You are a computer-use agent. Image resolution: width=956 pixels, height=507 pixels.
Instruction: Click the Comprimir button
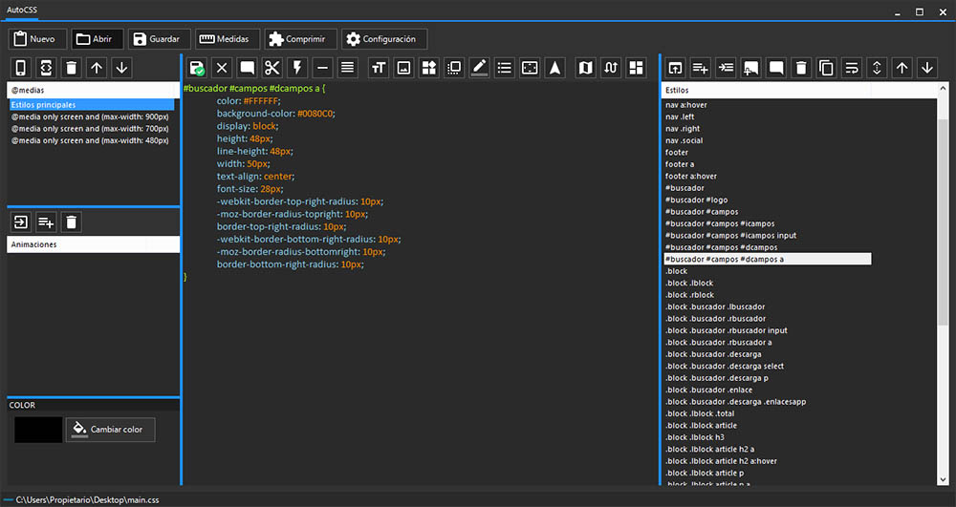(300, 39)
